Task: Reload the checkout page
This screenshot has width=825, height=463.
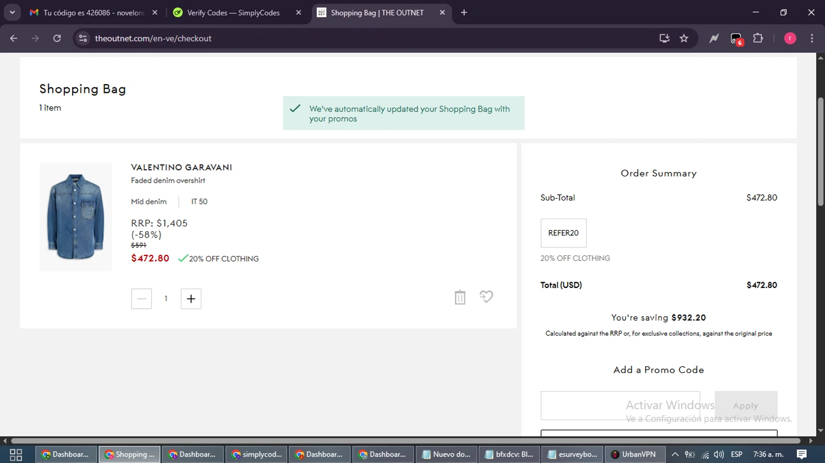Action: [x=57, y=38]
